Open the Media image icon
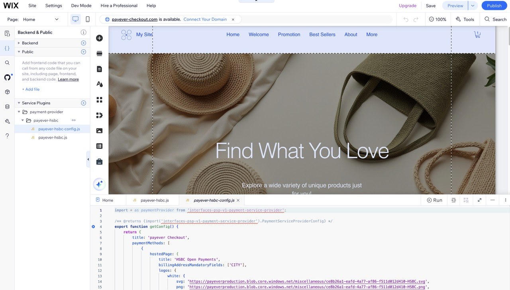510x290 pixels. coord(100,131)
